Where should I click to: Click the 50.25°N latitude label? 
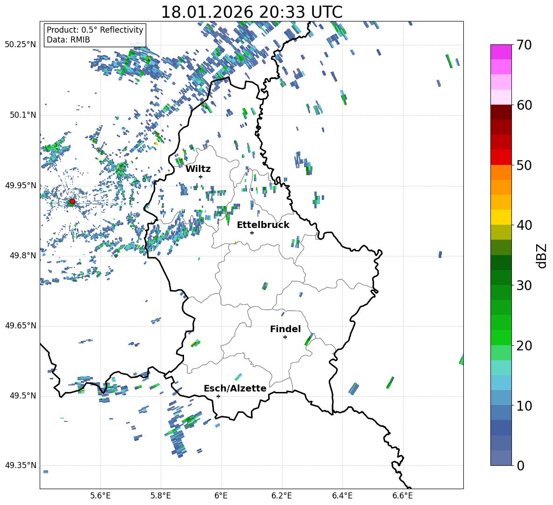tap(21, 44)
